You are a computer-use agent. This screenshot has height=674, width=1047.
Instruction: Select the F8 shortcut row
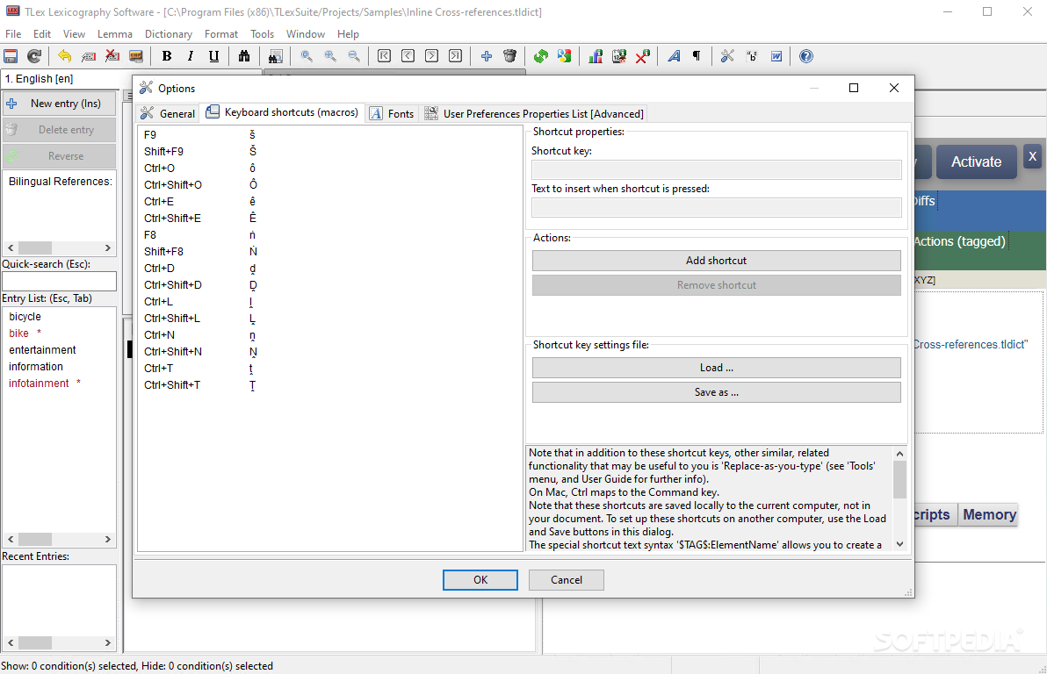pyautogui.click(x=330, y=235)
